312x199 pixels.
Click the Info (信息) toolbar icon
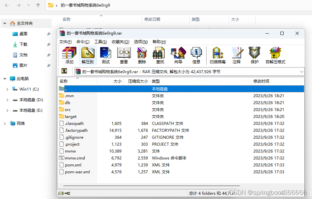click(196, 55)
